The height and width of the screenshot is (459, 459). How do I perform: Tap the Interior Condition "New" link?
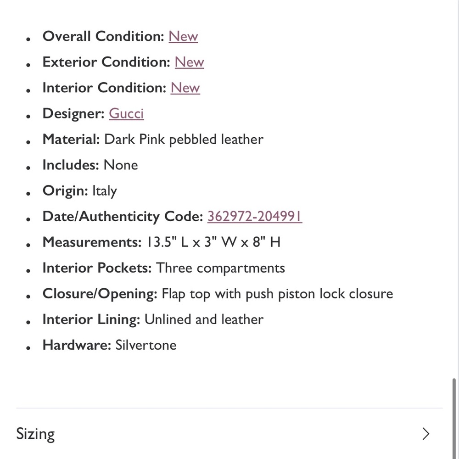(x=185, y=88)
